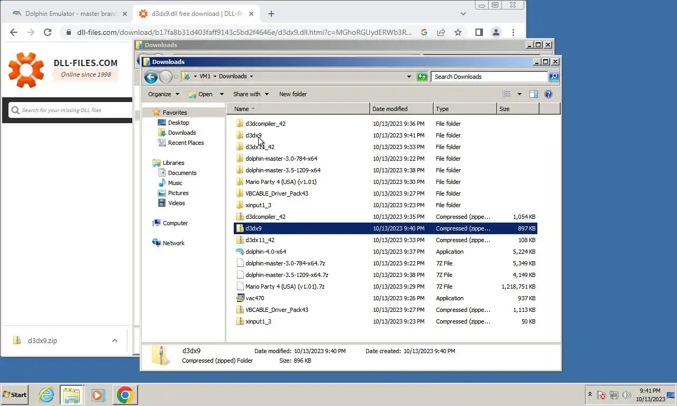The height and width of the screenshot is (406, 677).
Task: Click the DLL-FILES.COM gear logo
Action: (26, 70)
